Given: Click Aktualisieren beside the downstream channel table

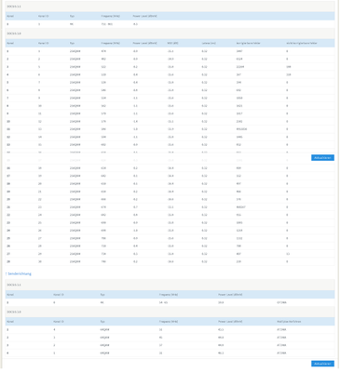Looking at the screenshot, I should [x=322, y=158].
